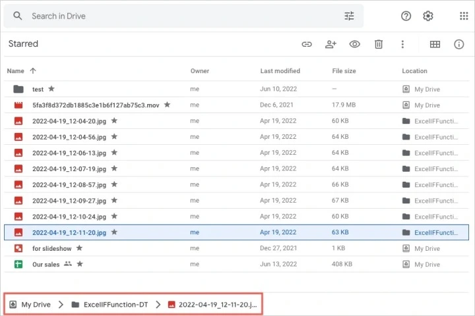Select file 5fa3f8d372db1885c3e1b6f127ab75c3.mov
Screen dimensions: 475x316
(x=96, y=105)
